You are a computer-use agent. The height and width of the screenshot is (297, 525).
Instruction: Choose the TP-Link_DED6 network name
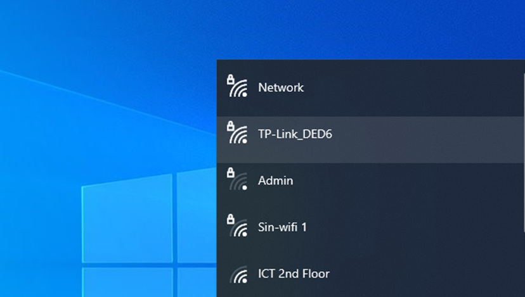point(295,134)
